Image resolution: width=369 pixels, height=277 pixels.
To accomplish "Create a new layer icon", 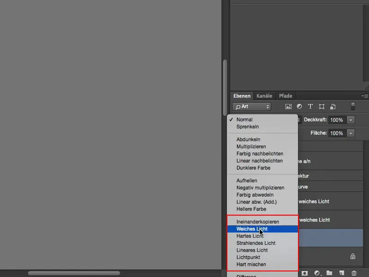I will pyautogui.click(x=342, y=273).
